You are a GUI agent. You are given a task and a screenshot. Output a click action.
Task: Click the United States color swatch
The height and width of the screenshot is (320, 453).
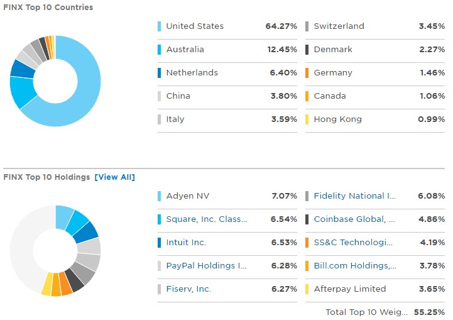click(x=159, y=26)
